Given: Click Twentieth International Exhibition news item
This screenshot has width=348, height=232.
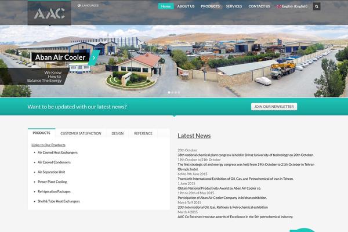Looking at the screenshot, I should click(x=235, y=179).
